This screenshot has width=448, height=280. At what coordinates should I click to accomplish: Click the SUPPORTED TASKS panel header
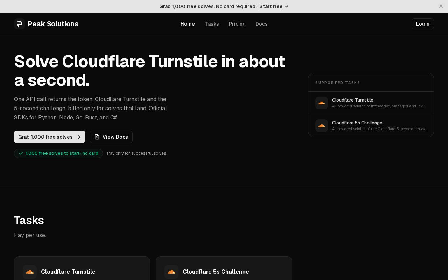click(x=338, y=83)
